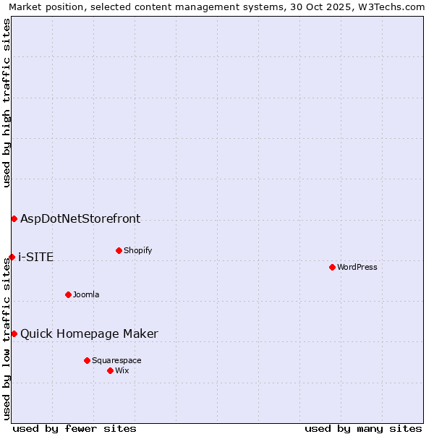
Task: Click the 'used by many sites' axis label
Action: 363,428
